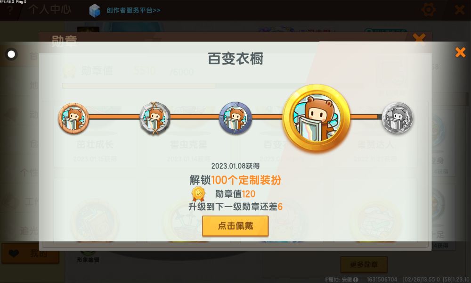471x283 pixels.
Task: Click the gold medal value icon
Action: 198,194
